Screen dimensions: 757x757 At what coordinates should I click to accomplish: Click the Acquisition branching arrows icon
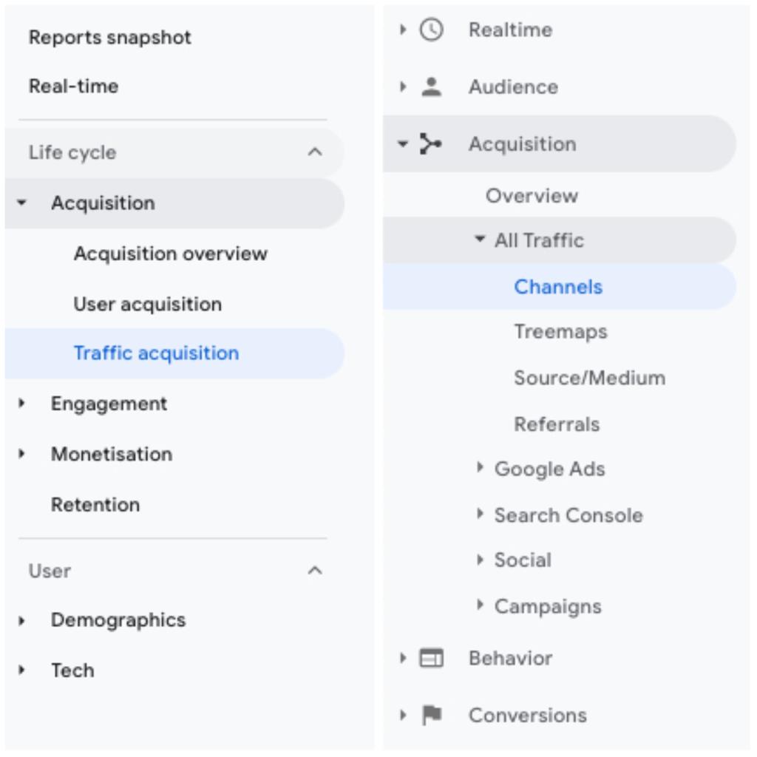click(x=431, y=144)
